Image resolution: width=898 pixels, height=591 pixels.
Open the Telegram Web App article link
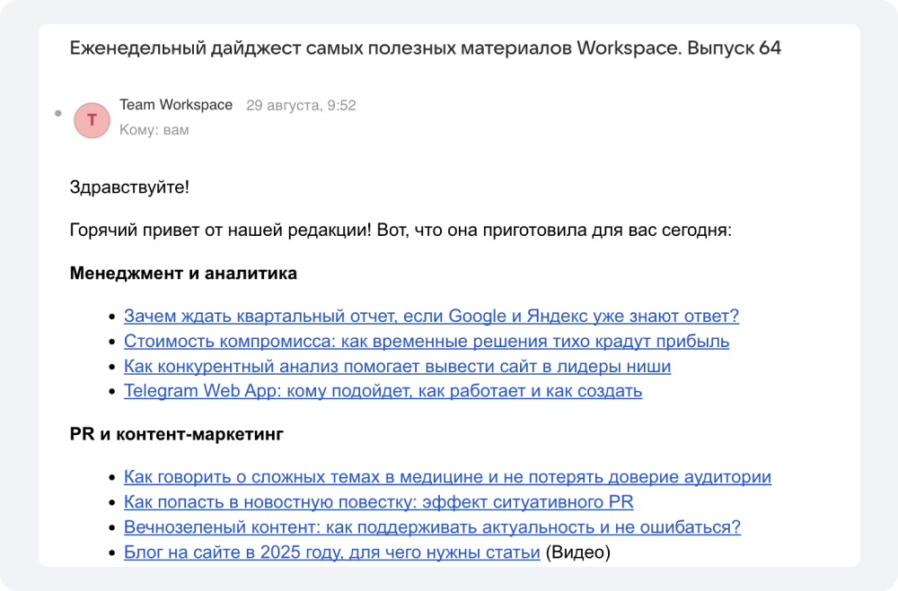pos(383,391)
